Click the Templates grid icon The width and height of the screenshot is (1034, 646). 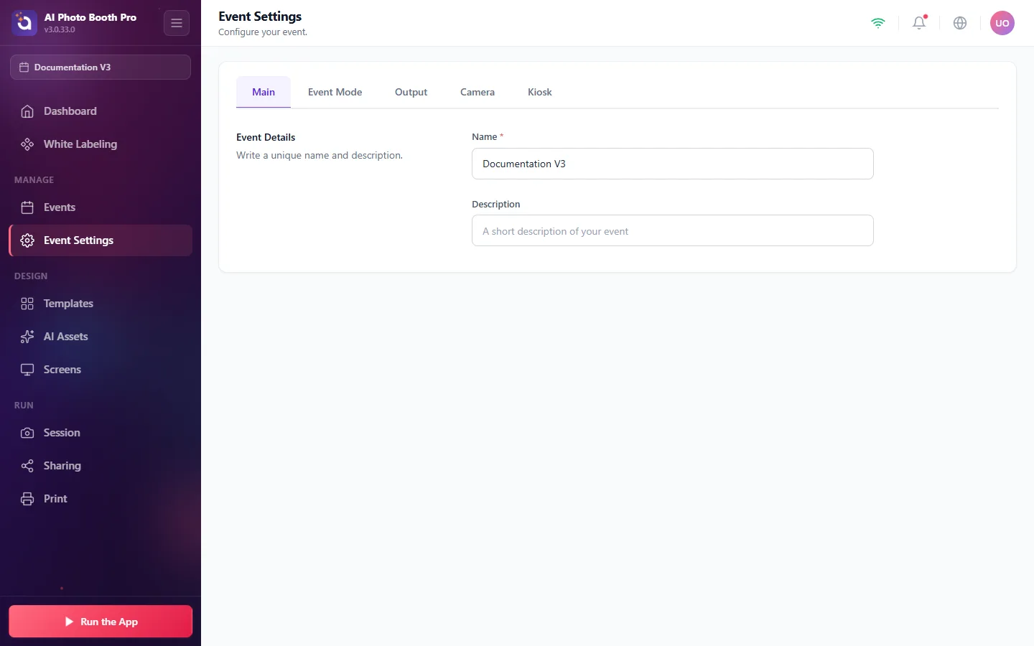click(27, 304)
